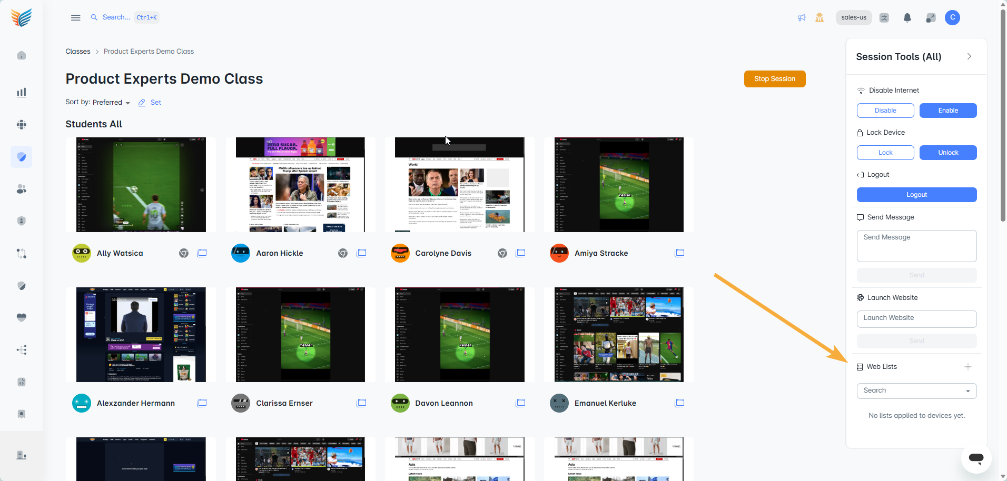This screenshot has height=481, width=1007.
Task: Click the Unlock device button
Action: pyautogui.click(x=948, y=153)
